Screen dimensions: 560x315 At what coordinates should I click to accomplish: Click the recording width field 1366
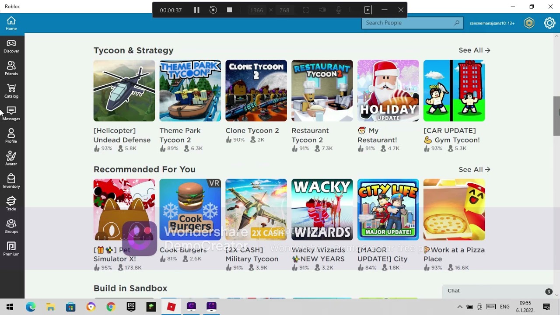click(x=256, y=10)
